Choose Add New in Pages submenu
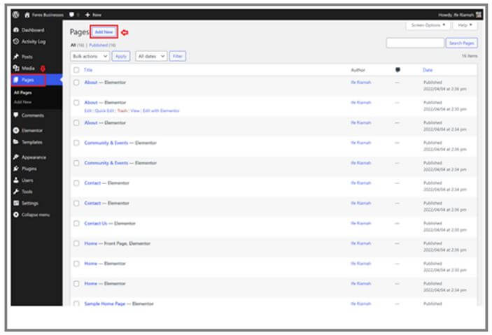This screenshot has height=335, width=492. (x=22, y=102)
